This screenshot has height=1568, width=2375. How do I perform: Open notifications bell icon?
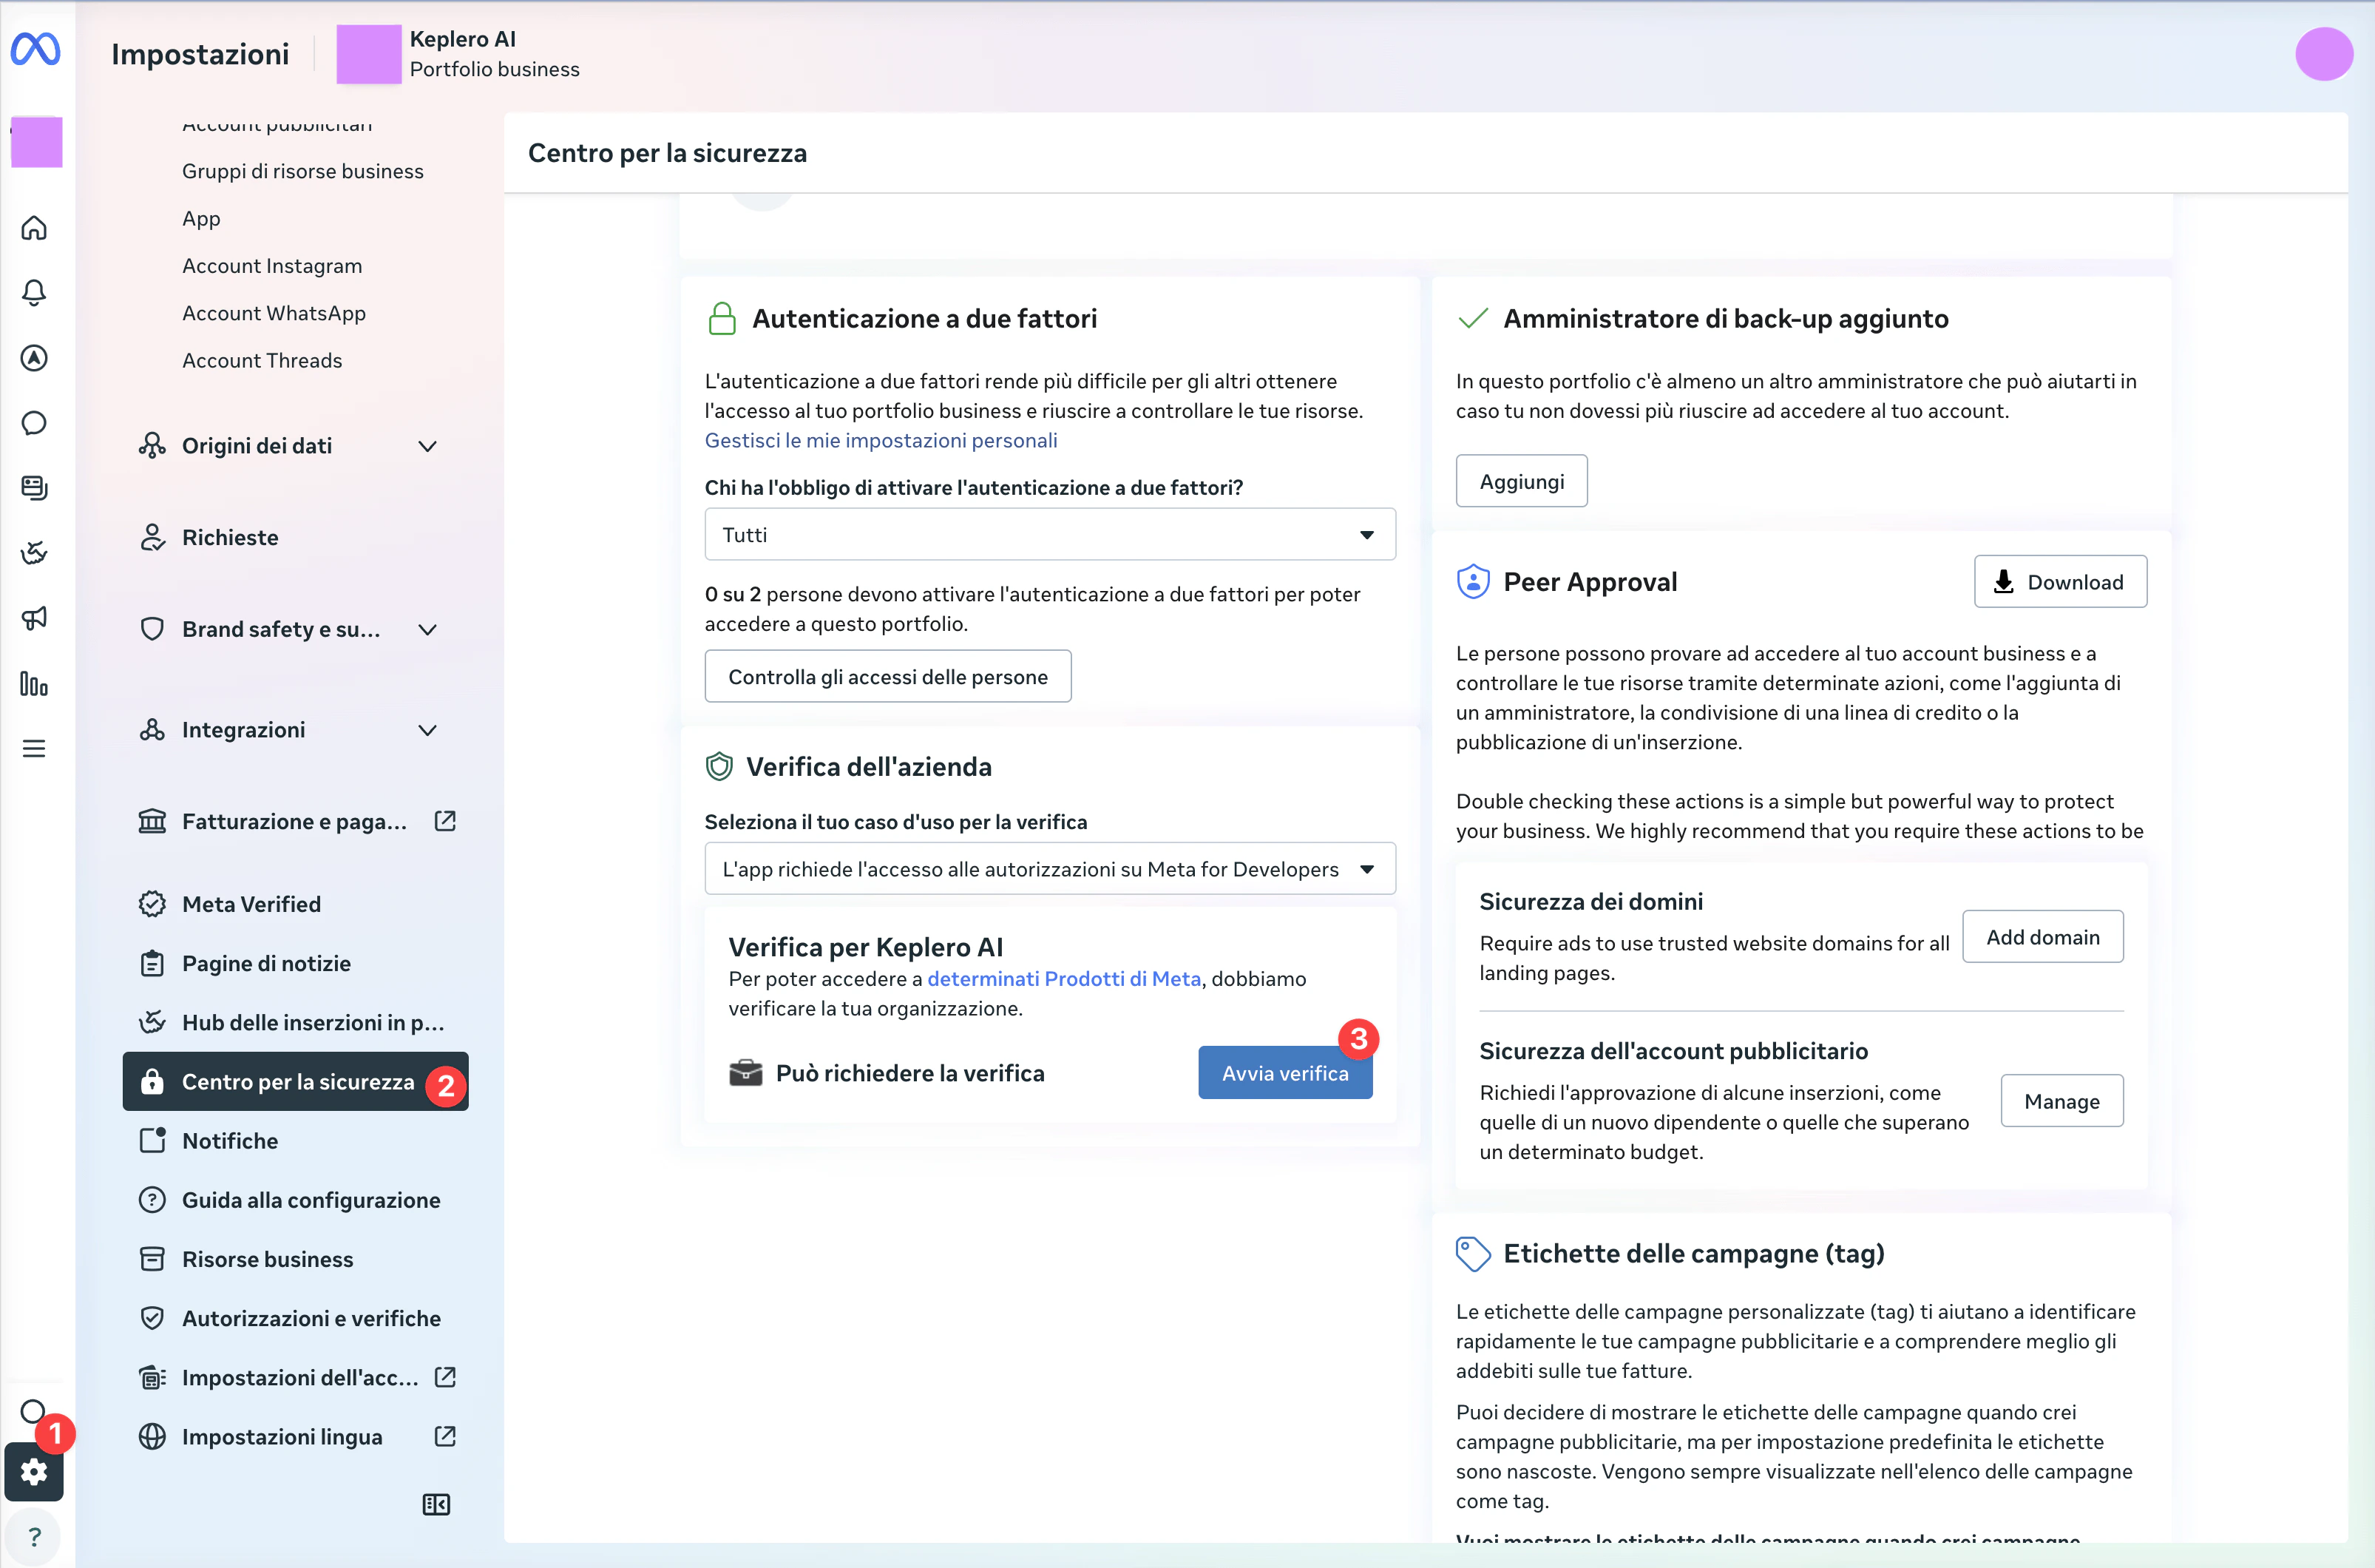coord(34,292)
